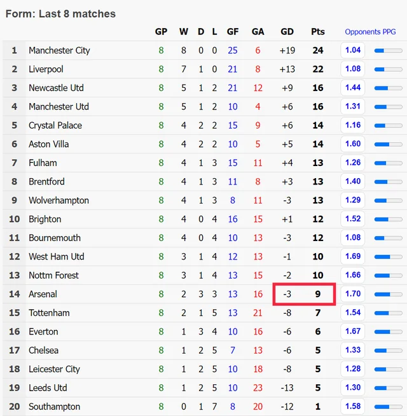This screenshot has width=407, height=416.
Task: Select Newcastle Utd's goals for value 21
Action: [x=232, y=88]
